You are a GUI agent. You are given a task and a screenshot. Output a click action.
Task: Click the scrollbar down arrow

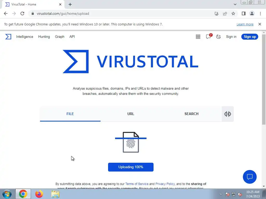pyautogui.click(x=264, y=186)
